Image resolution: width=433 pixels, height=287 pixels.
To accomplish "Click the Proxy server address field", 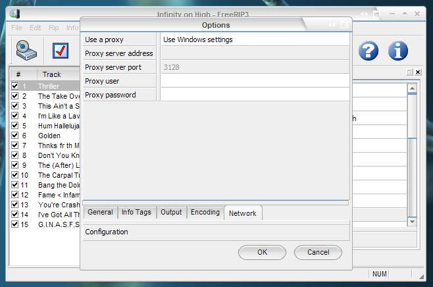I will (255, 53).
